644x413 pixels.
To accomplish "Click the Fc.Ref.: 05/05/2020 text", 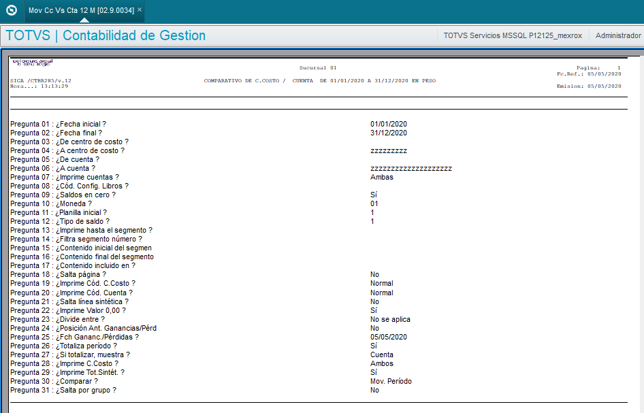I will pos(589,74).
